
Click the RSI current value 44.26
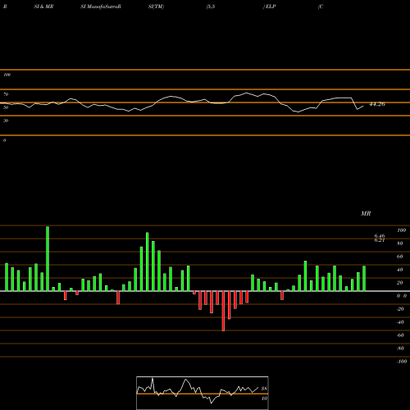click(377, 104)
